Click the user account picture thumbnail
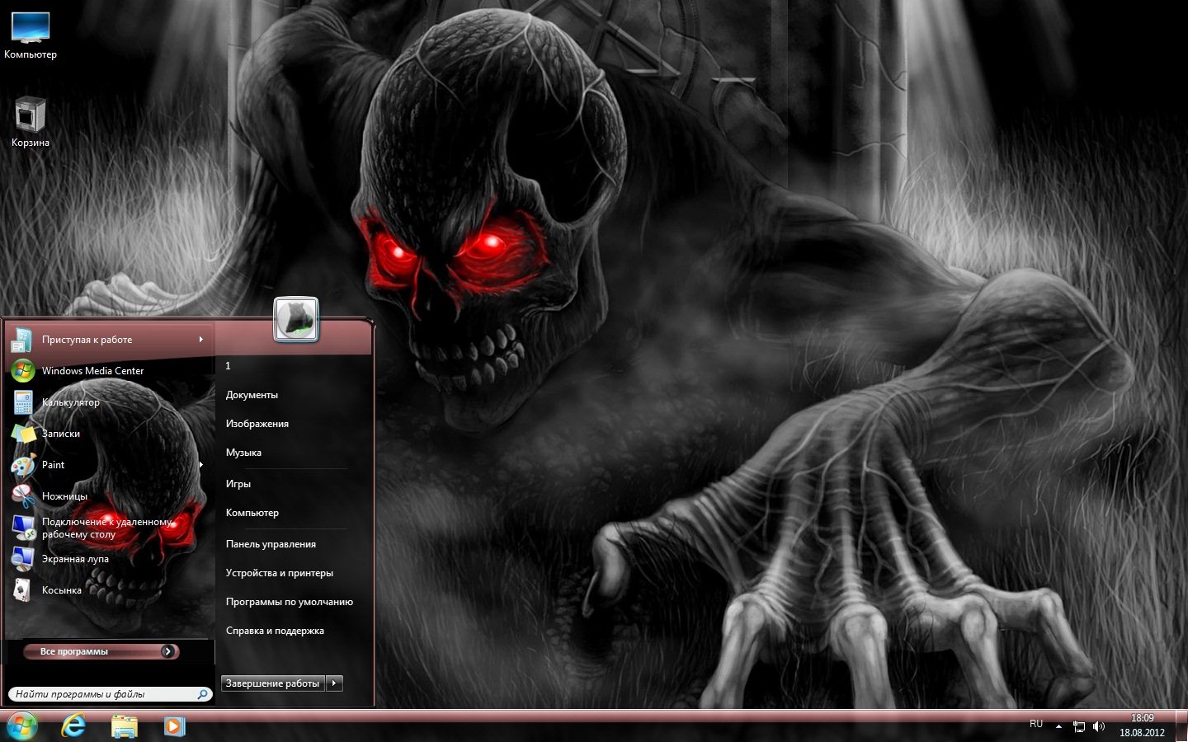This screenshot has height=742, width=1188. coord(296,319)
